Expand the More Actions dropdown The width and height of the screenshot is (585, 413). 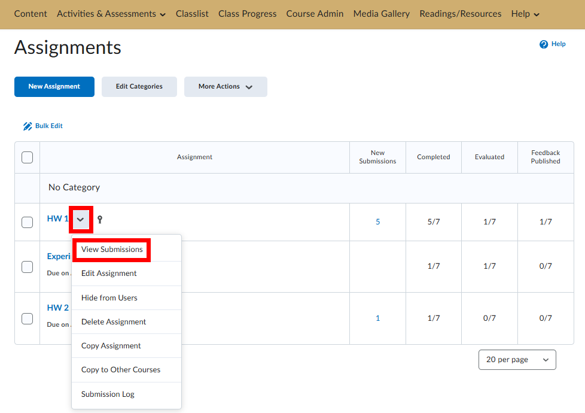point(226,87)
